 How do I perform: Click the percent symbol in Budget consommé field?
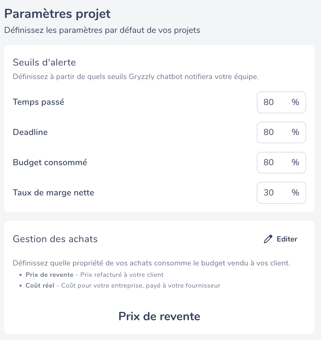[x=296, y=163]
